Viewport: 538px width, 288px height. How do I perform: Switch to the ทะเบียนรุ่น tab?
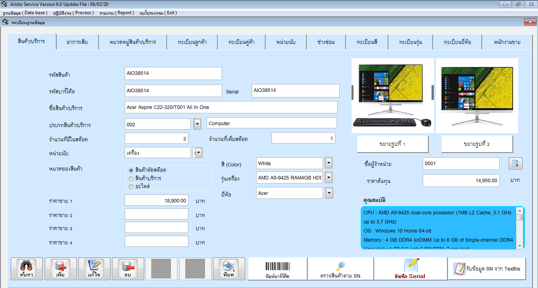coord(411,42)
